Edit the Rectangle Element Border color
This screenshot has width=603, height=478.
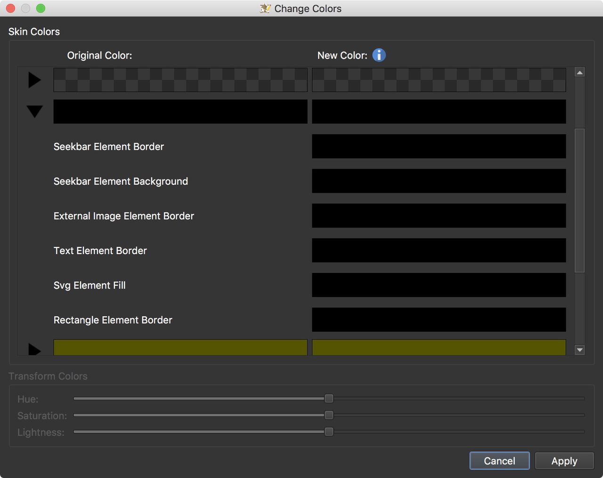coord(439,320)
